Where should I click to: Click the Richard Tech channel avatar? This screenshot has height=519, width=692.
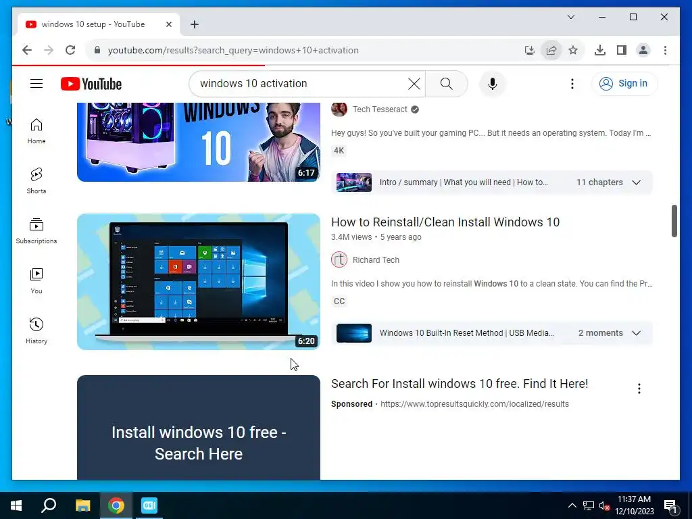[x=339, y=260]
